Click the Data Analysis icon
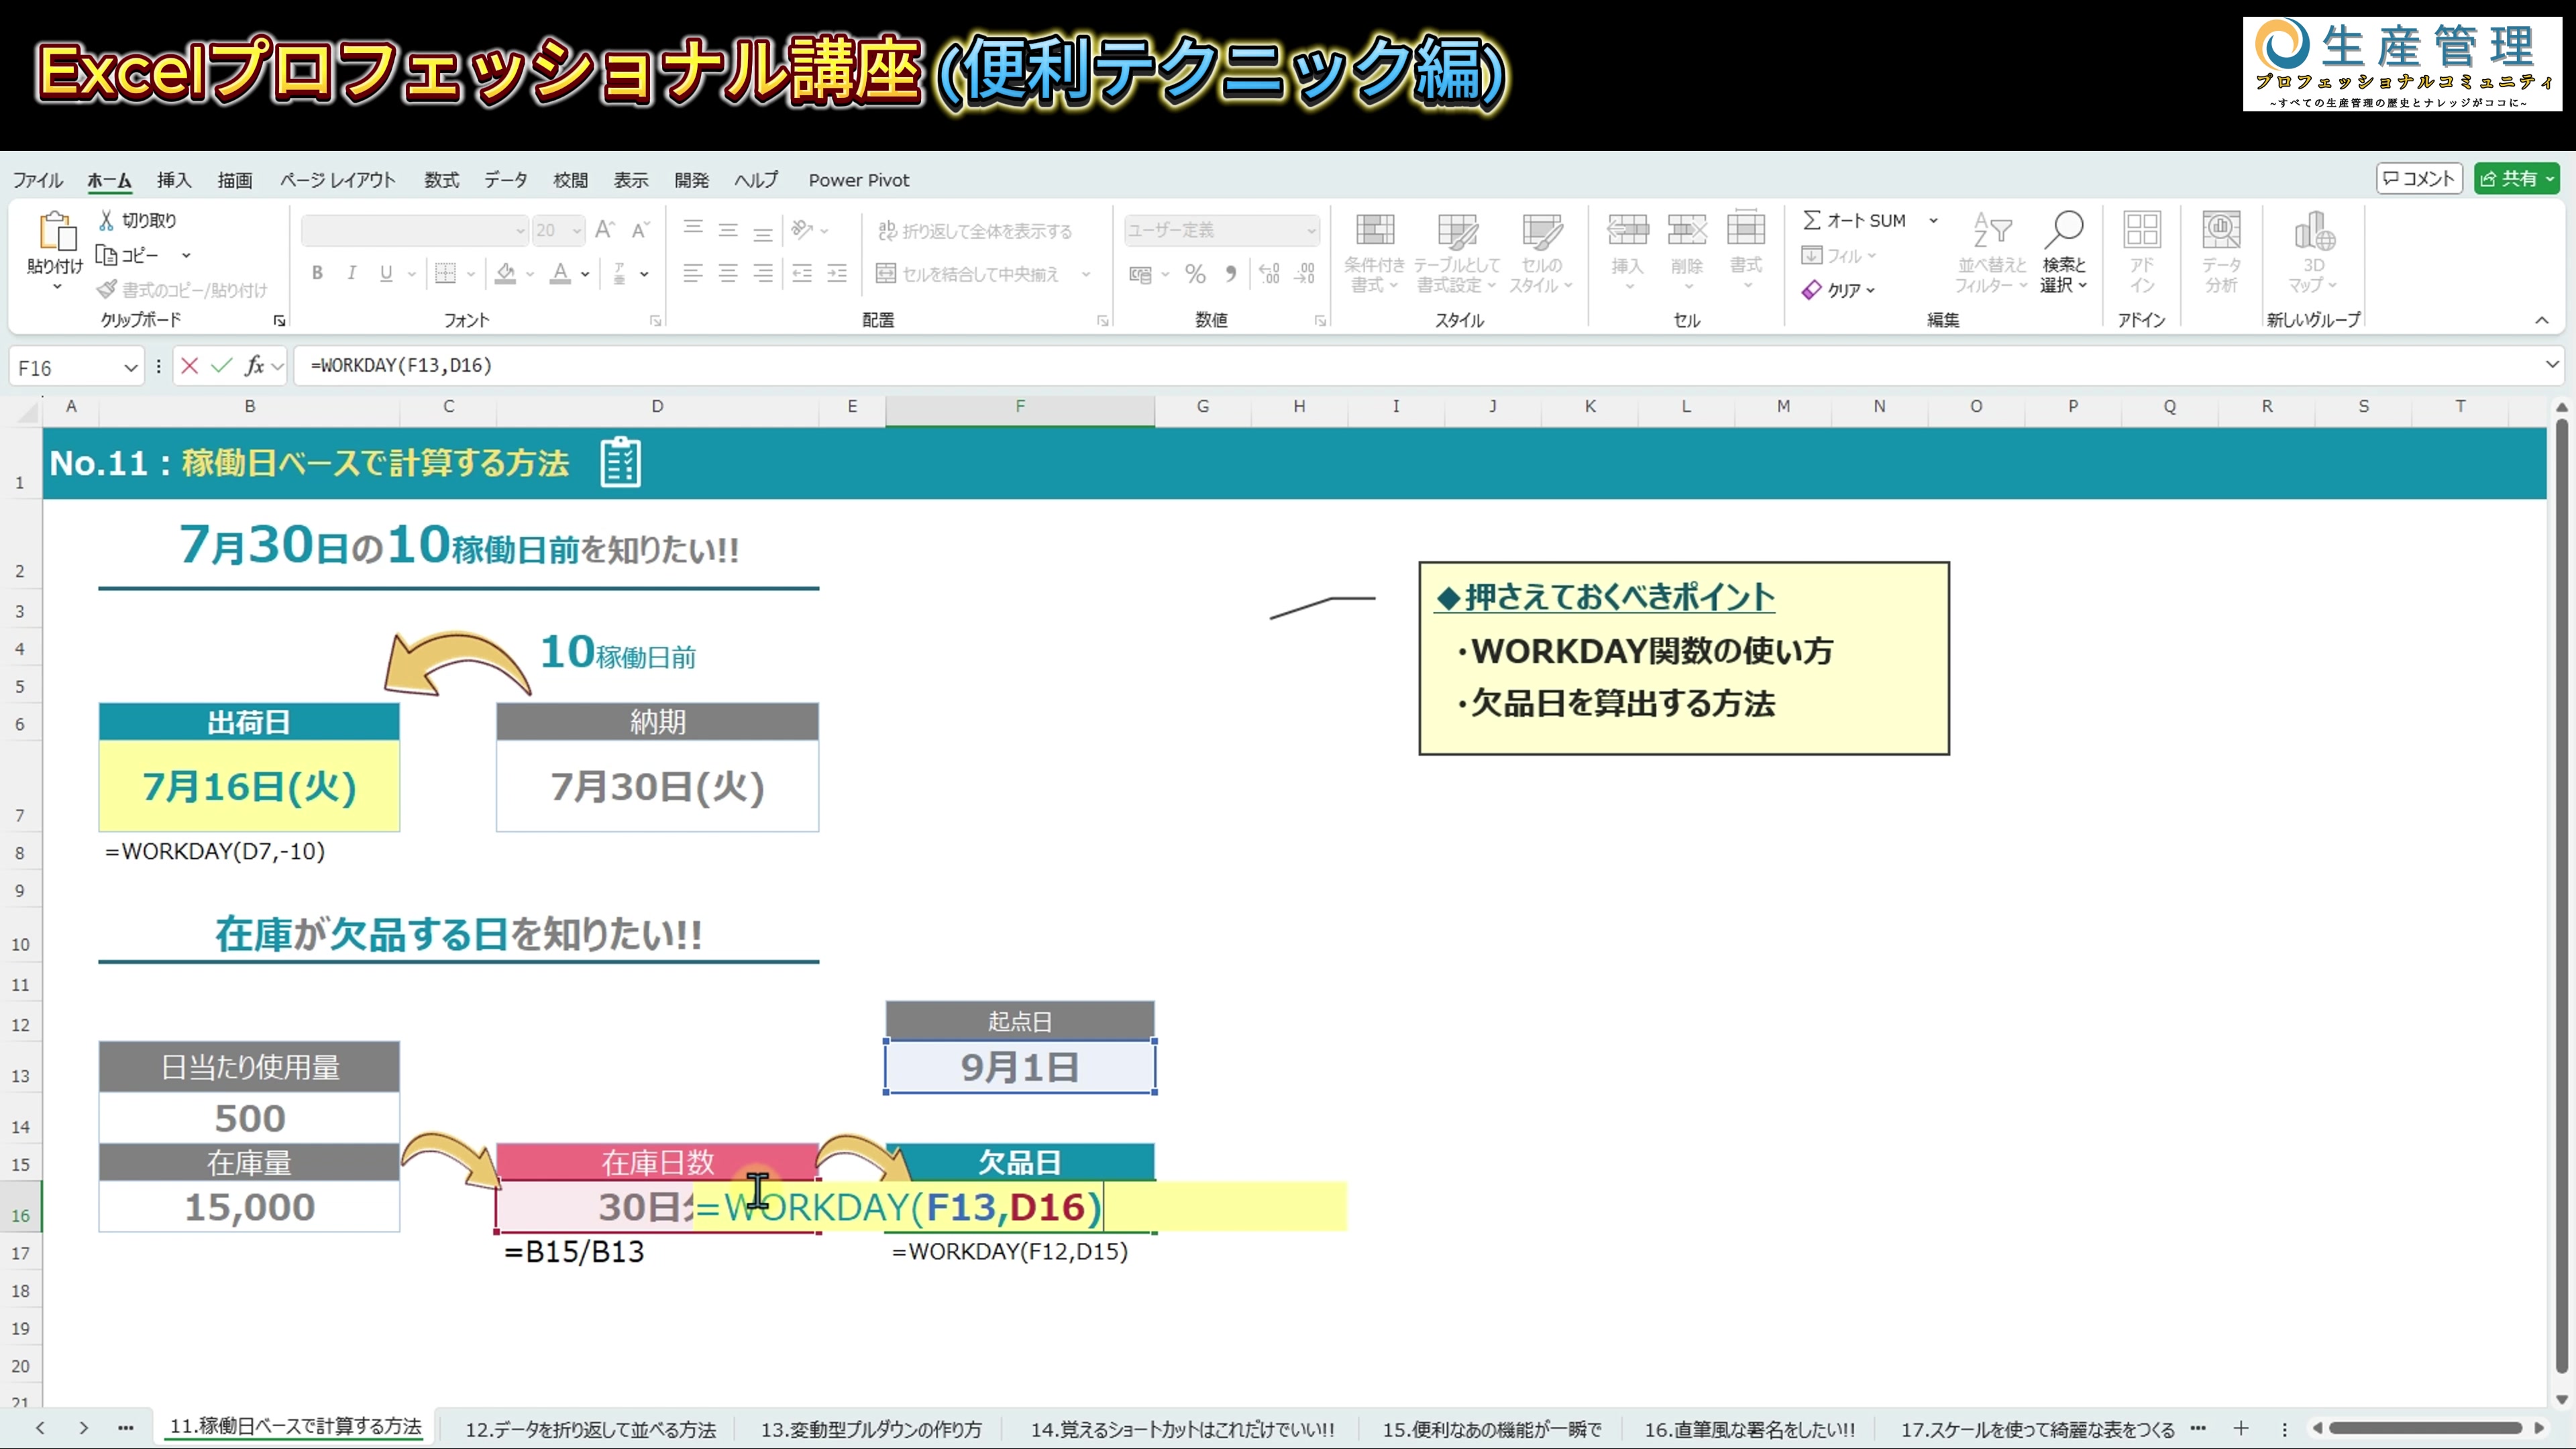The image size is (2576, 1449). (2221, 230)
